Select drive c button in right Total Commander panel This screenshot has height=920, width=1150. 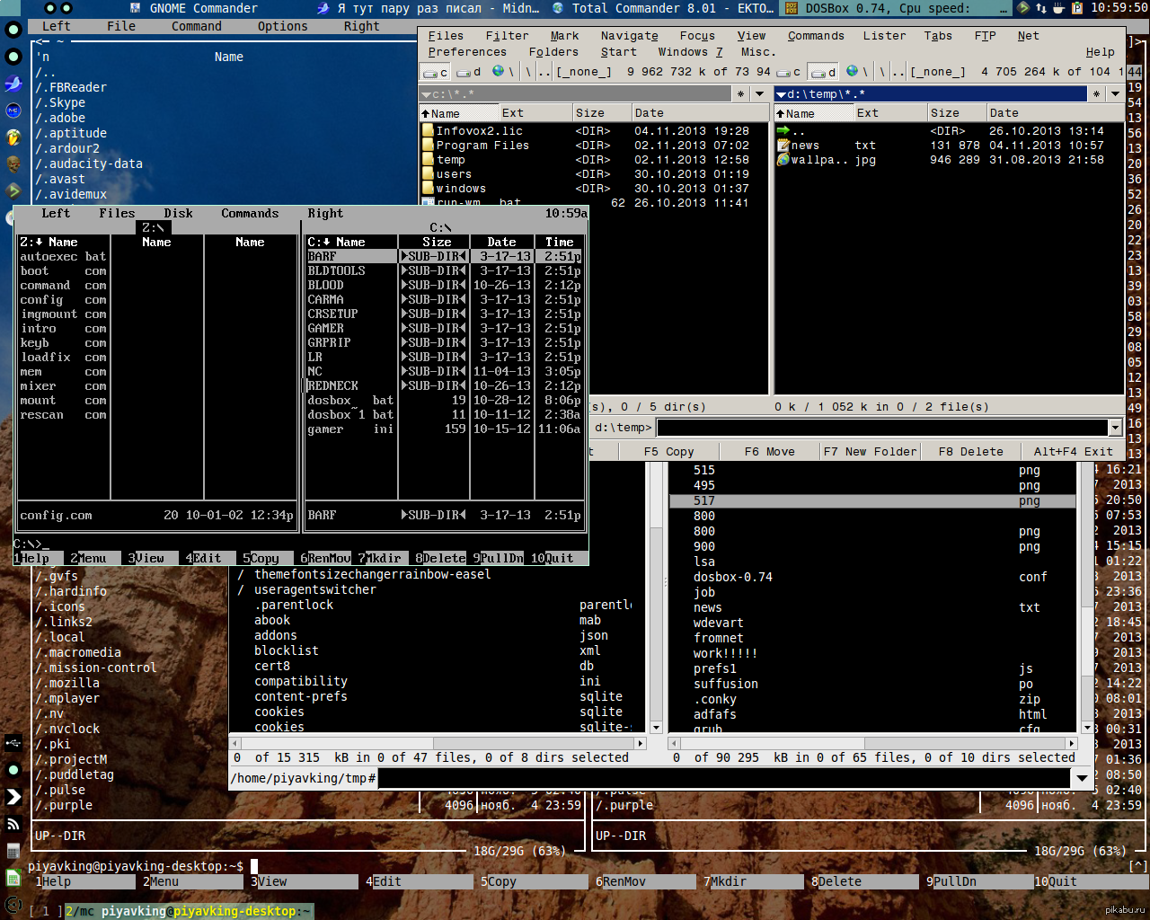790,72
